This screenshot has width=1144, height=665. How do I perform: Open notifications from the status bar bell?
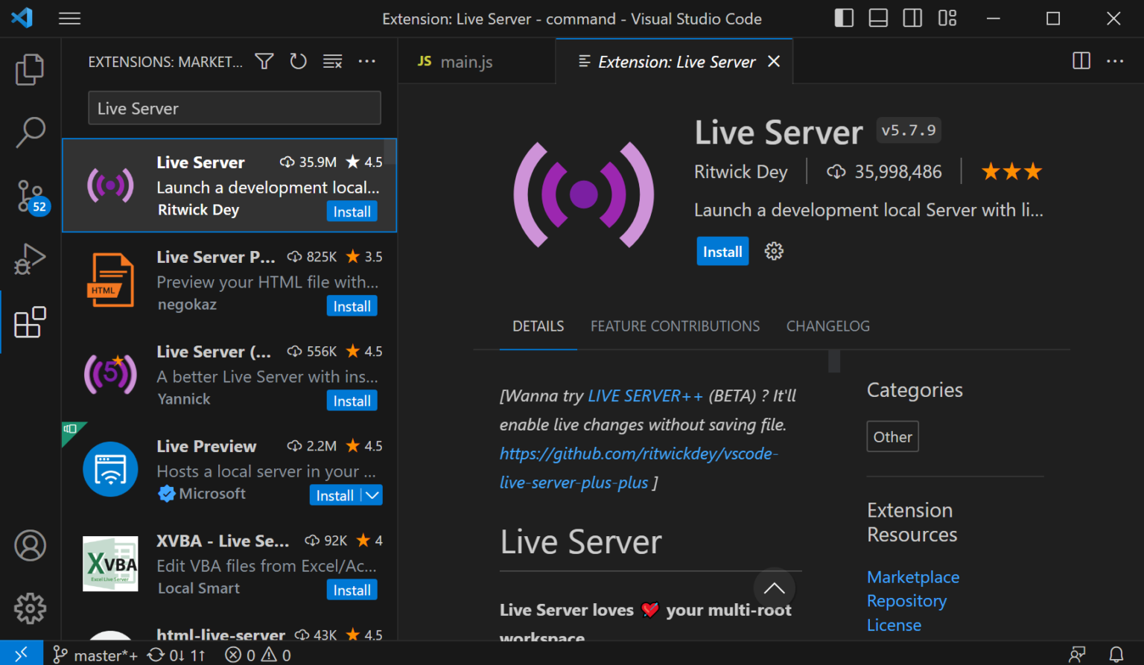pos(1116,654)
